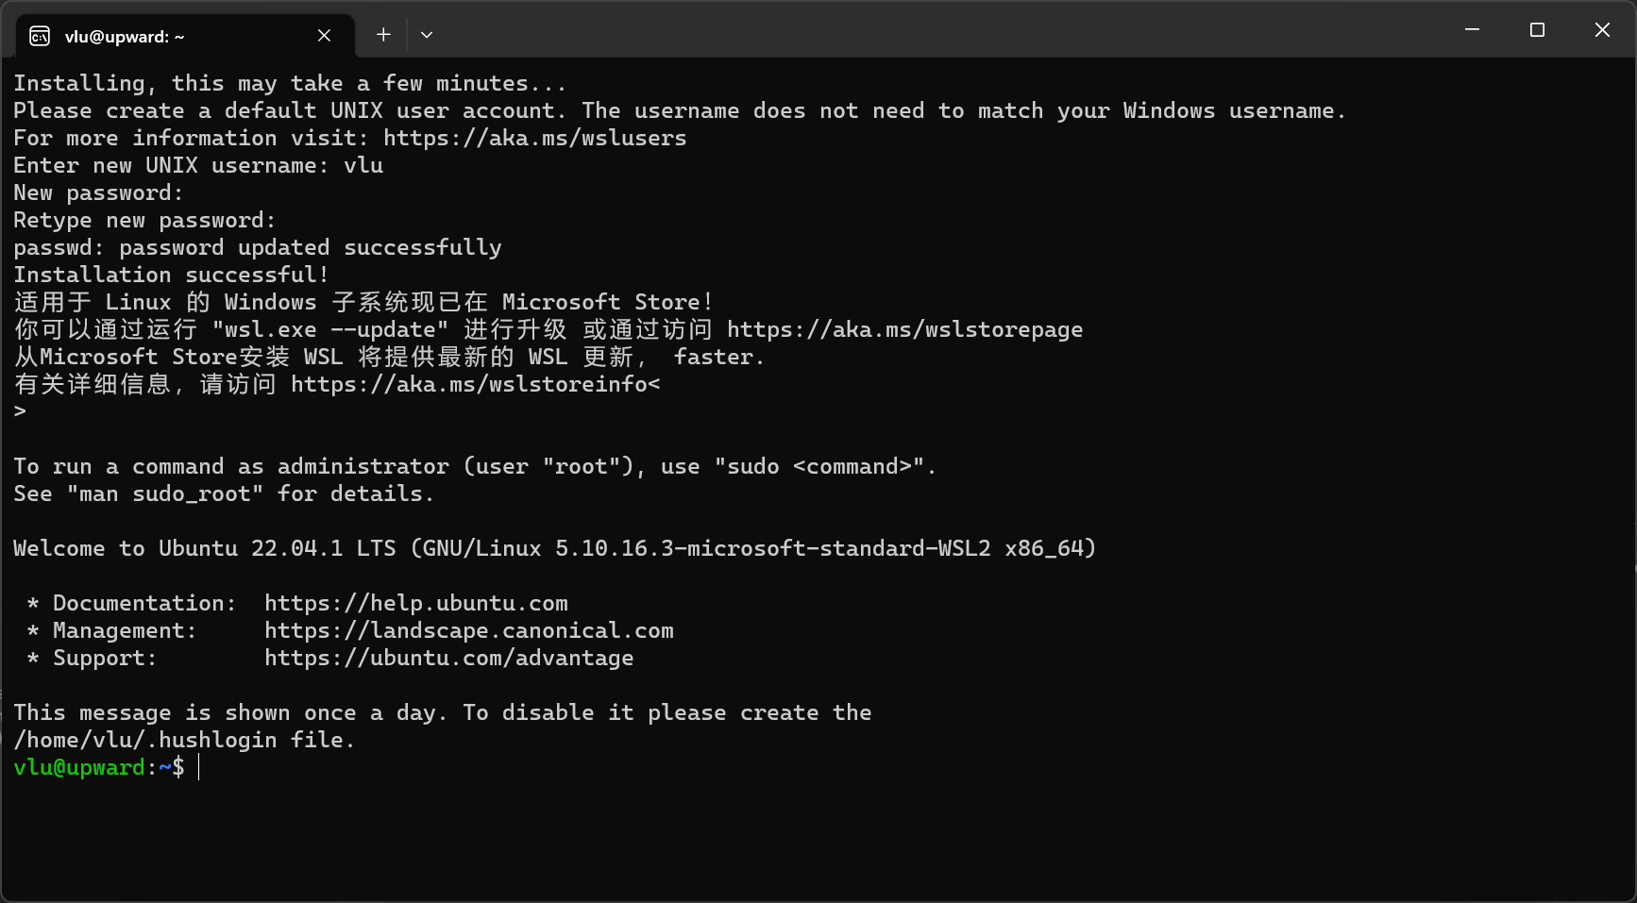This screenshot has width=1637, height=903.
Task: Open the landscape.canonical.com management link
Action: pyautogui.click(x=469, y=630)
